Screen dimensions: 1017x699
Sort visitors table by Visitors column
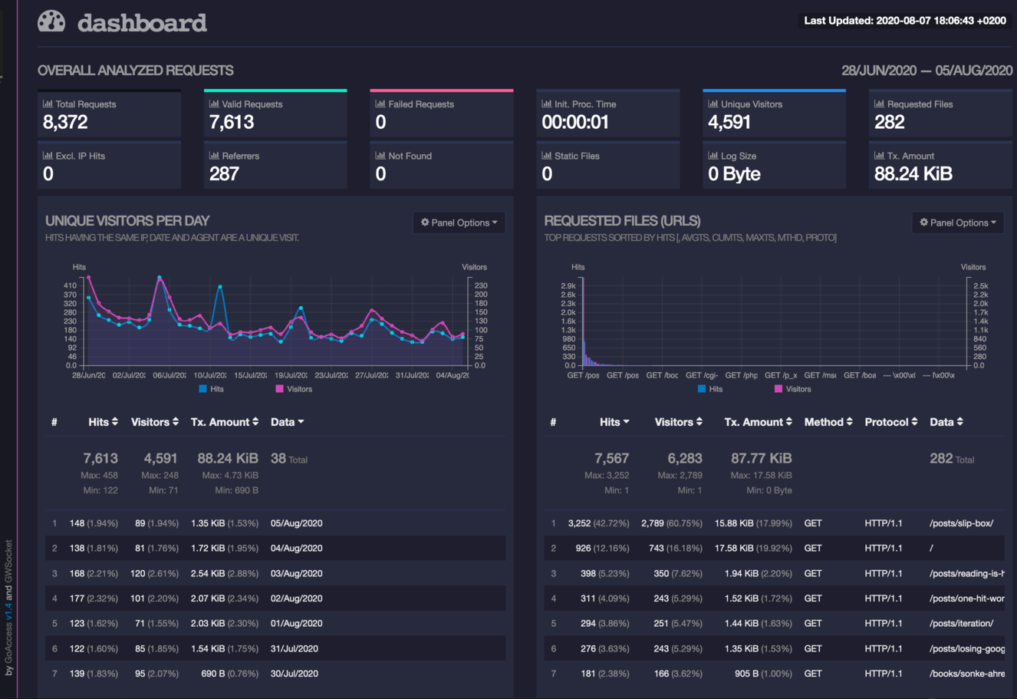(x=155, y=422)
